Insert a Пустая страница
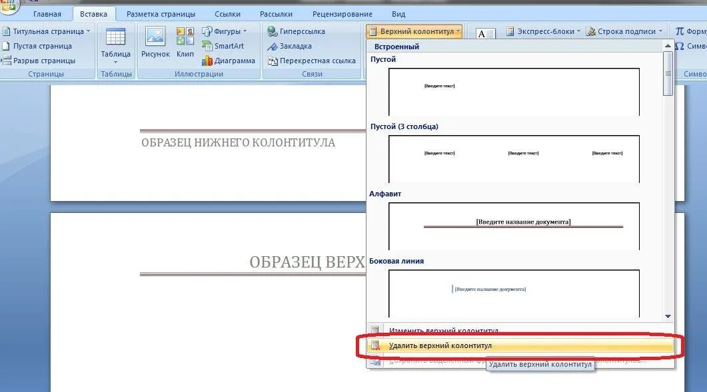This screenshot has width=707, height=392. tap(37, 46)
